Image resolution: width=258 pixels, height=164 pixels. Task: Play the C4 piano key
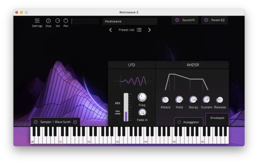[146, 141]
